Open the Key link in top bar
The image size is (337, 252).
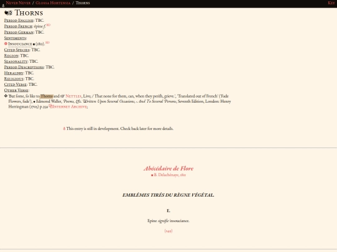tap(331, 3)
